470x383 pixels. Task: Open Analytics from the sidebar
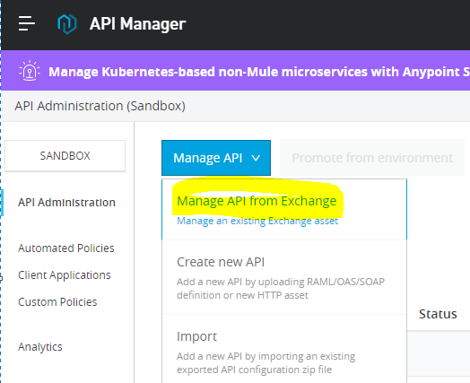point(40,347)
